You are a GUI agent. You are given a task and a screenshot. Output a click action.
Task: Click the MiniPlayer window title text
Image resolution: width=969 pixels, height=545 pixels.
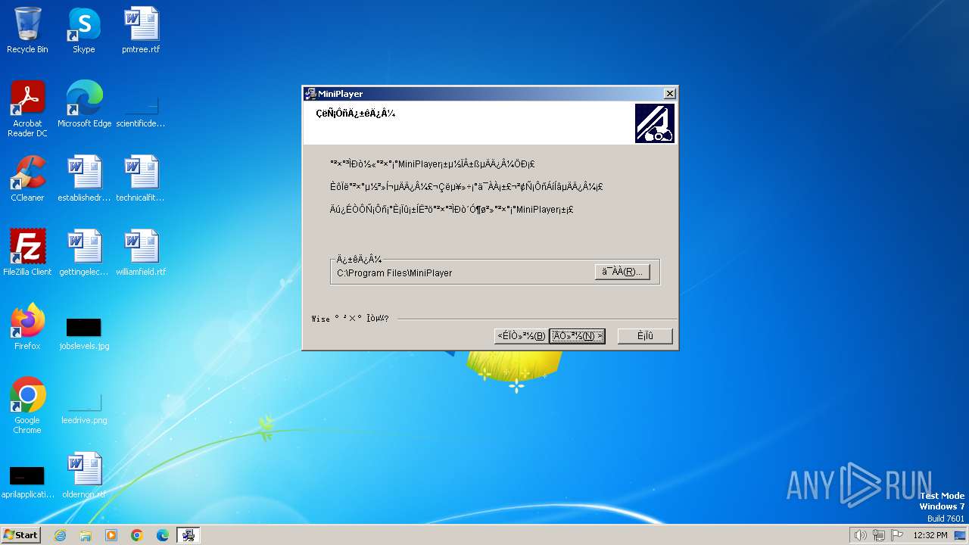pyautogui.click(x=340, y=94)
